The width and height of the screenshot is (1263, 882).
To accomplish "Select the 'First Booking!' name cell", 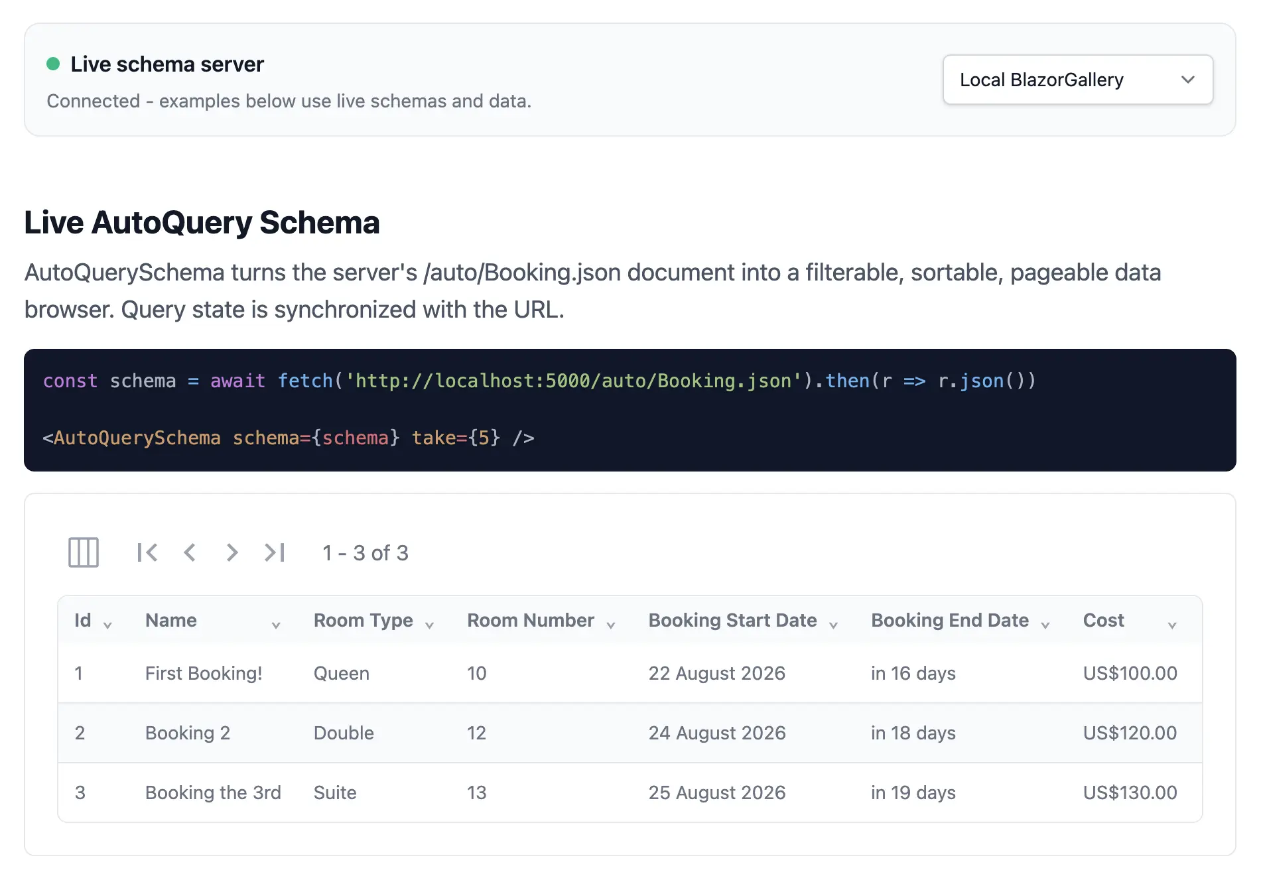I will (204, 673).
